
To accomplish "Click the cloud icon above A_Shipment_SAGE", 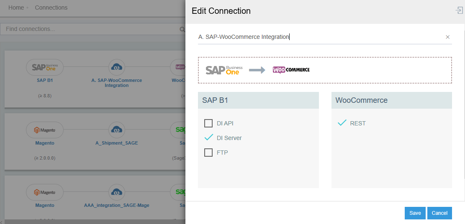I will (x=116, y=130).
